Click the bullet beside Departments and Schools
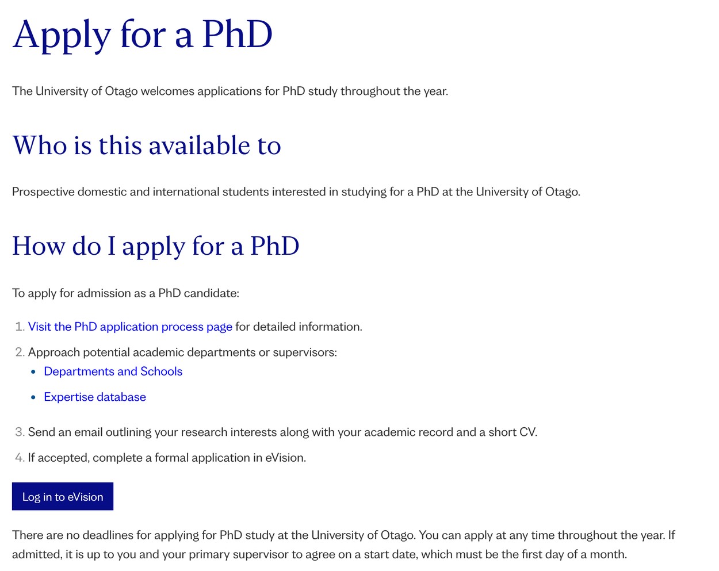Image resolution: width=719 pixels, height=571 pixels. click(x=33, y=372)
